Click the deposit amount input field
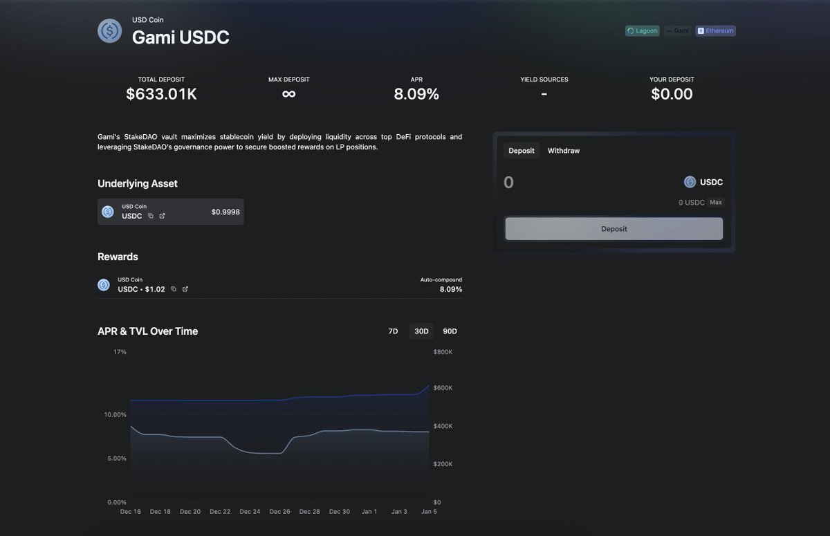 [x=588, y=183]
